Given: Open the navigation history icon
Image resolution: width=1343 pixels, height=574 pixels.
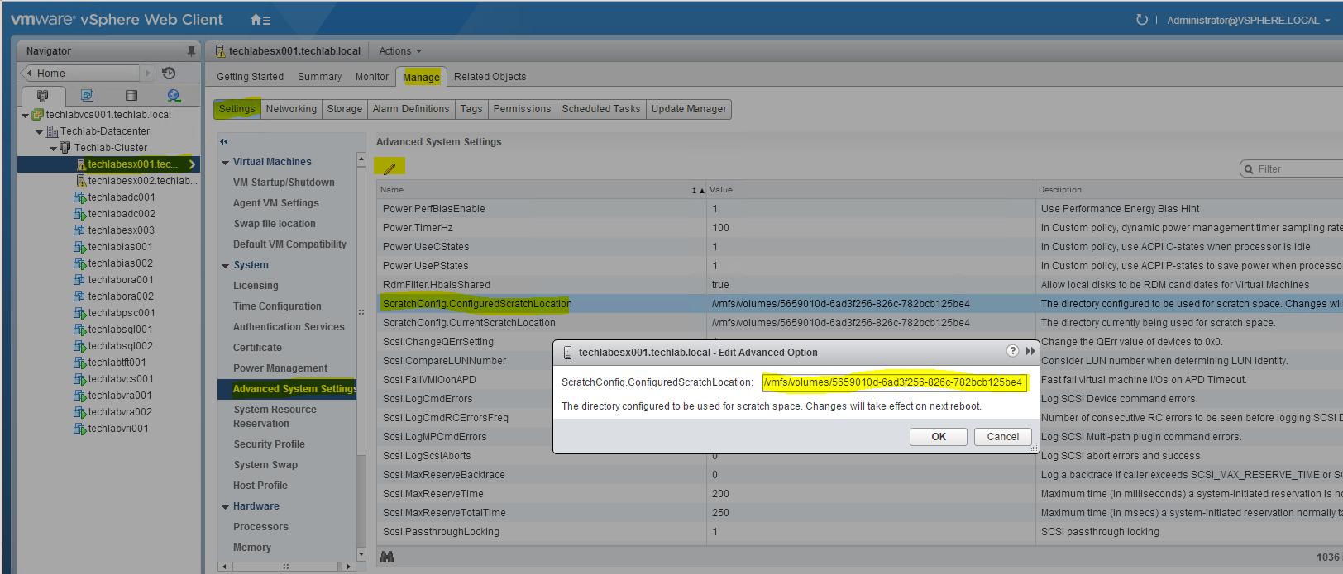Looking at the screenshot, I should tap(169, 73).
